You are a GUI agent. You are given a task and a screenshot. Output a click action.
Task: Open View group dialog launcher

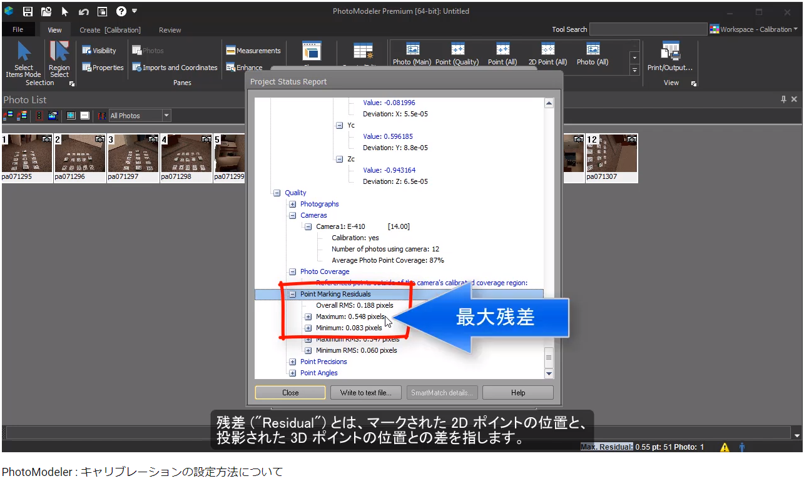(694, 83)
